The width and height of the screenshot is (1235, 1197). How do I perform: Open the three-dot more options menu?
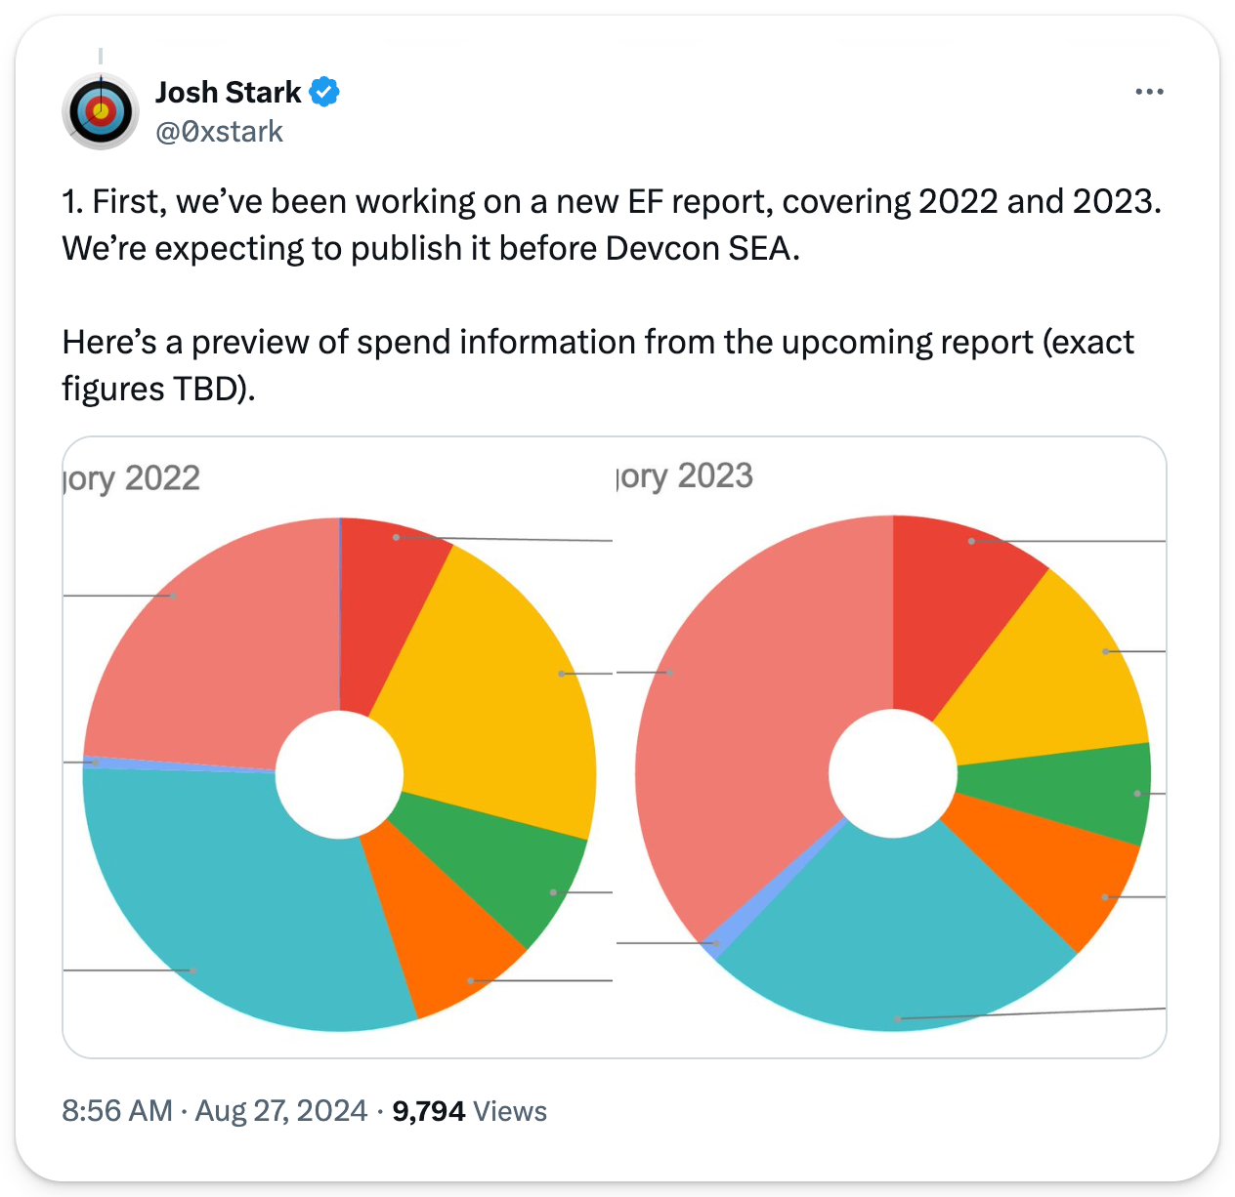point(1149,92)
